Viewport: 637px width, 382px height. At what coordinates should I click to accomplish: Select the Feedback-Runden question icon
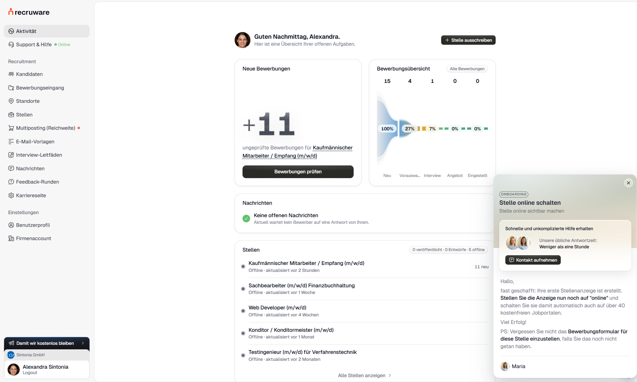[11, 182]
